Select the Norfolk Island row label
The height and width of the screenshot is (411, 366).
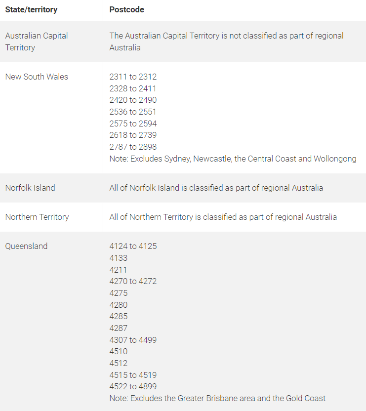[x=30, y=188]
